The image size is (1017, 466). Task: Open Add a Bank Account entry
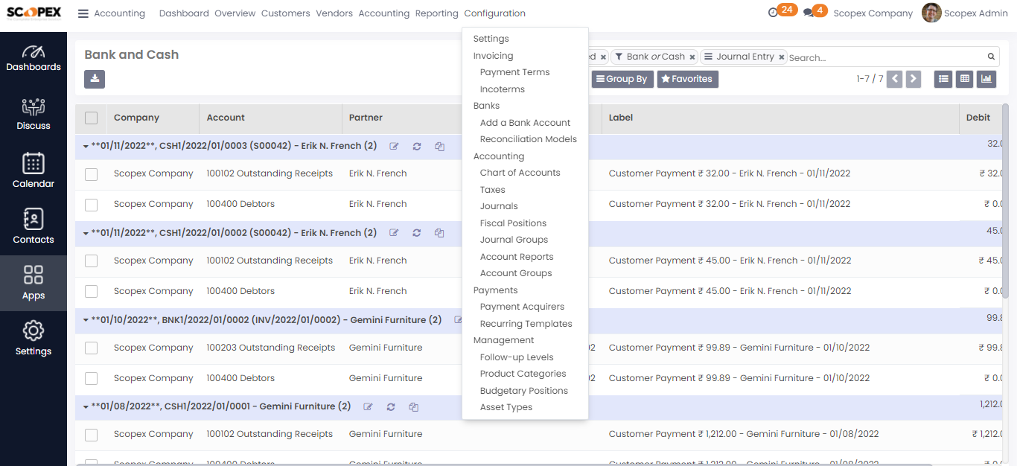[525, 123]
